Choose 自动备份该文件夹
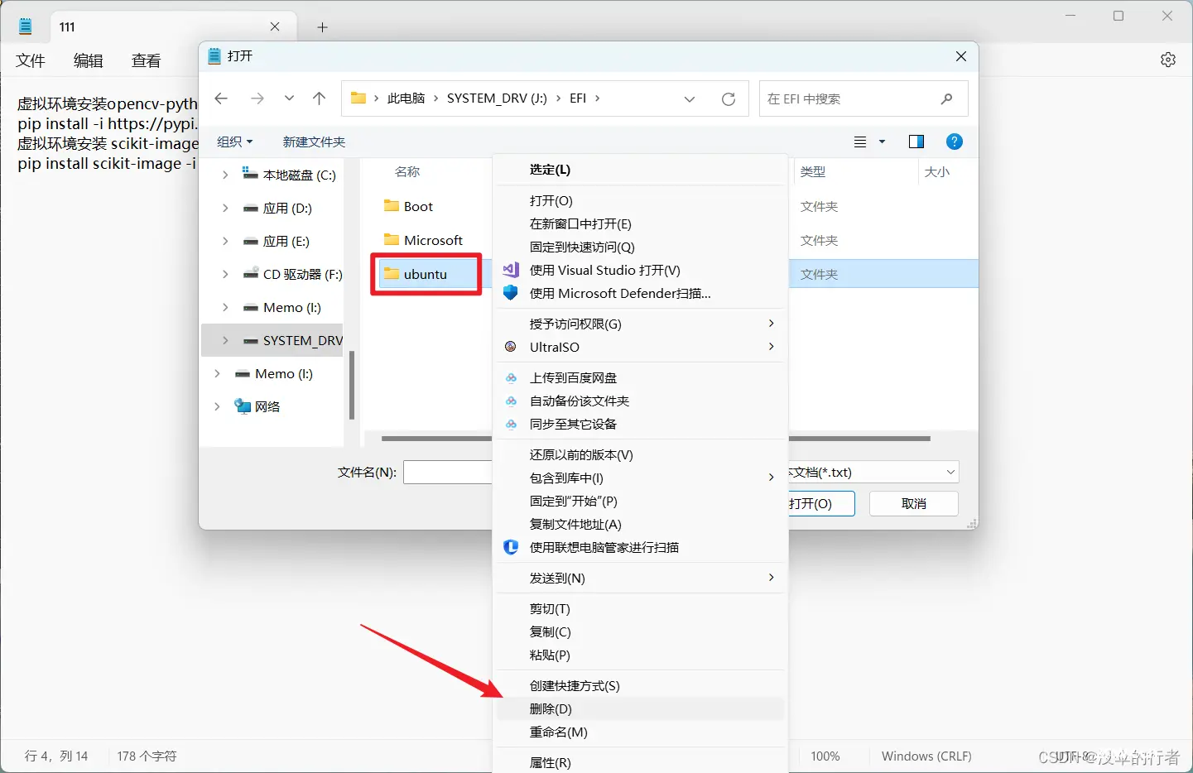 [641, 401]
